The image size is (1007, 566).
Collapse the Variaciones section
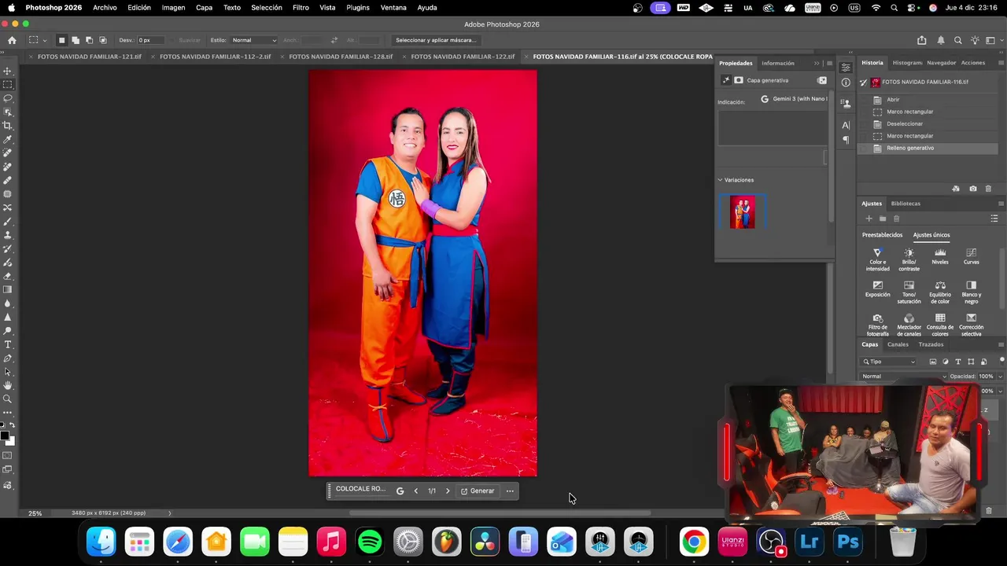point(720,180)
